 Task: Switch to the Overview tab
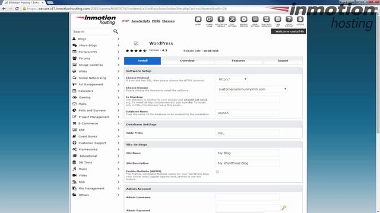pyautogui.click(x=188, y=60)
